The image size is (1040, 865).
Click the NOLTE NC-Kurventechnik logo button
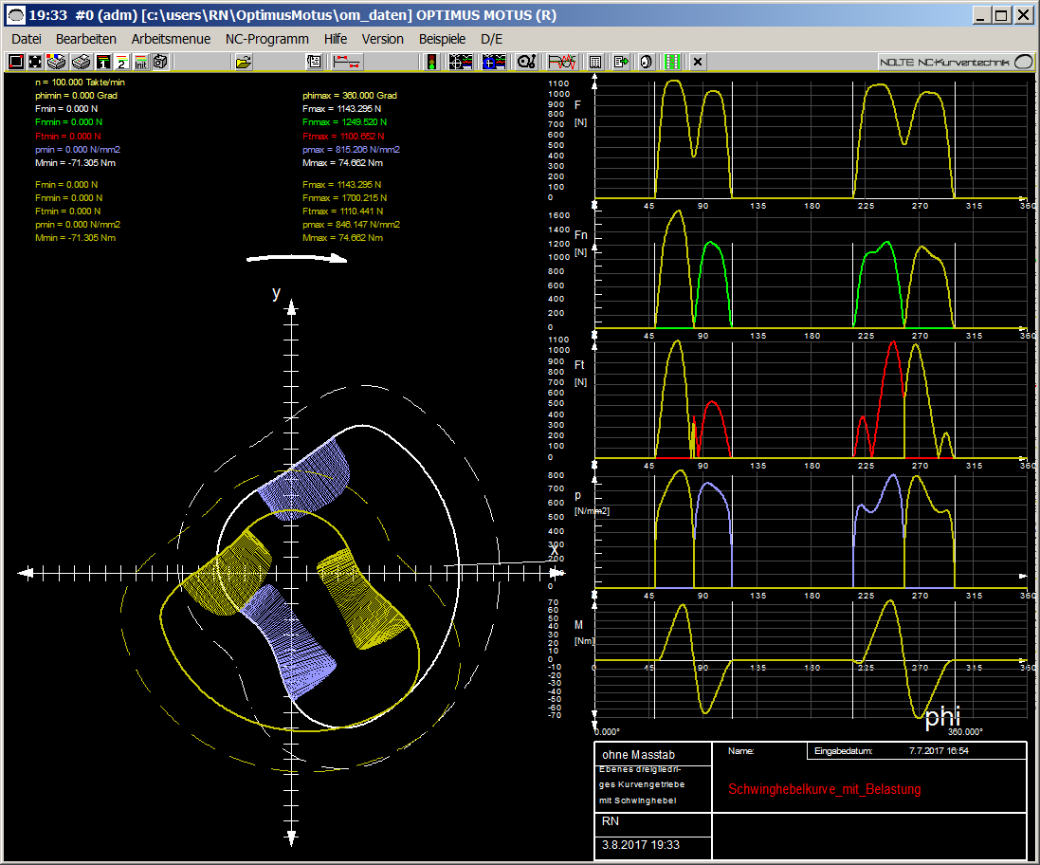[957, 62]
